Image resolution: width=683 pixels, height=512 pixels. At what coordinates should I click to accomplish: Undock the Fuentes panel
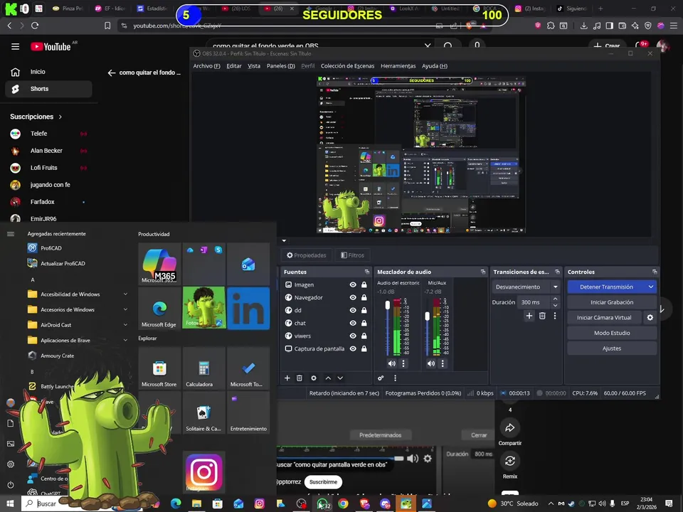coord(367,272)
